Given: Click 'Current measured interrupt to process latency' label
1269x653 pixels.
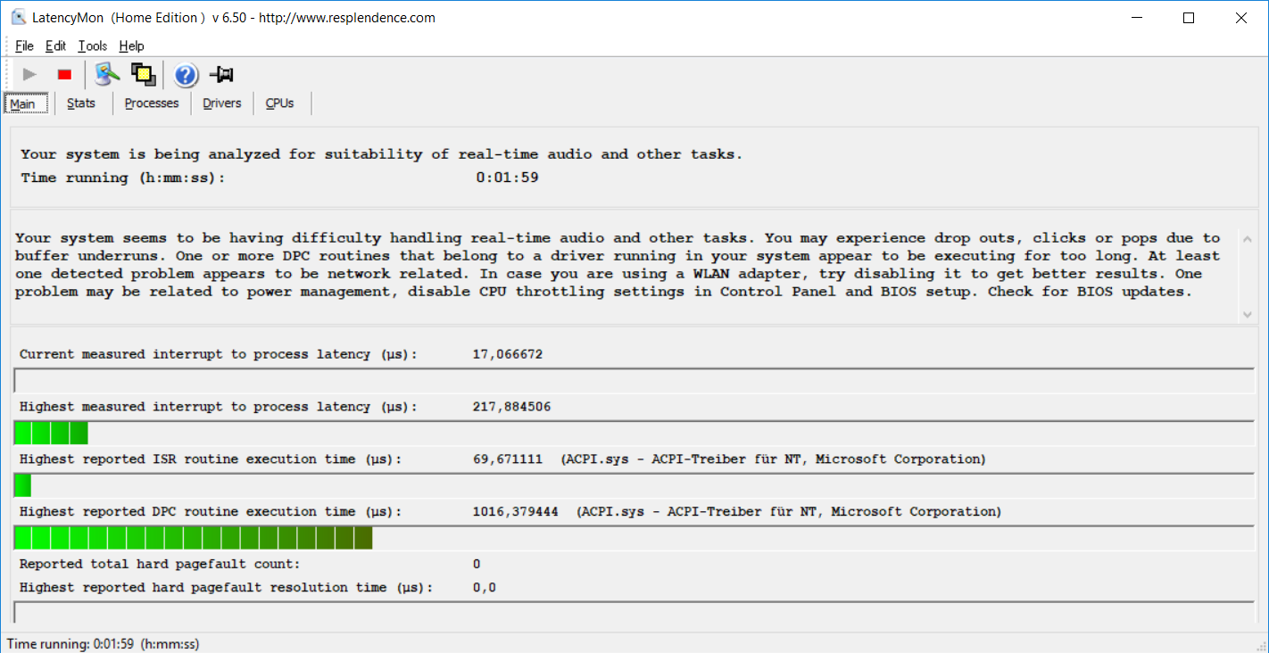Looking at the screenshot, I should pos(219,354).
